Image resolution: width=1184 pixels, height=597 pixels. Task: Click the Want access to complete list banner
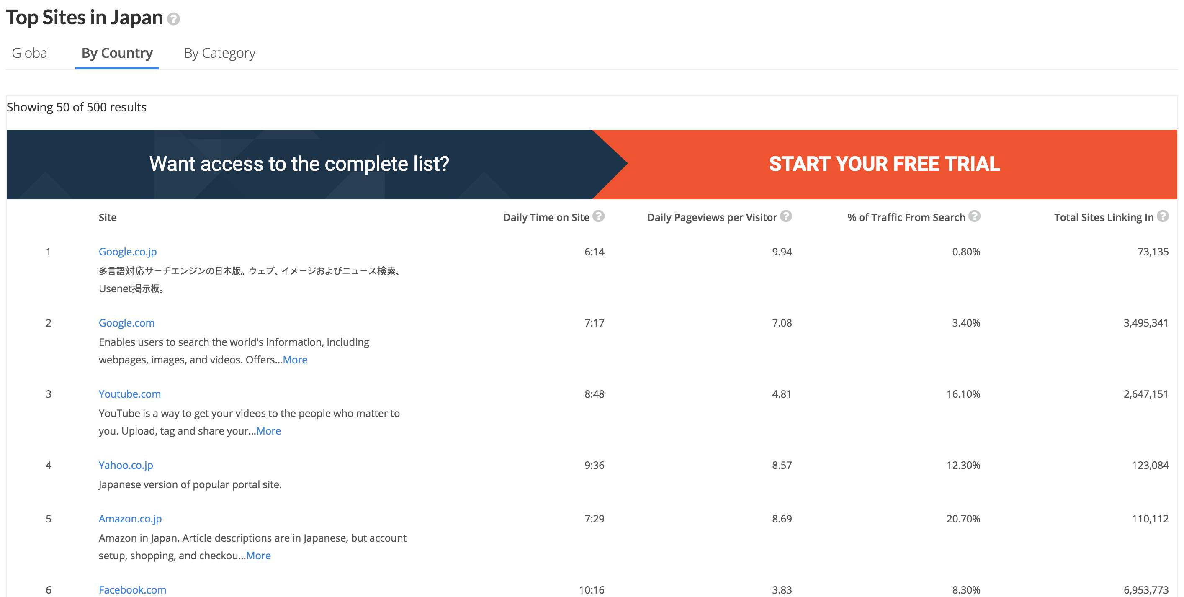[299, 164]
